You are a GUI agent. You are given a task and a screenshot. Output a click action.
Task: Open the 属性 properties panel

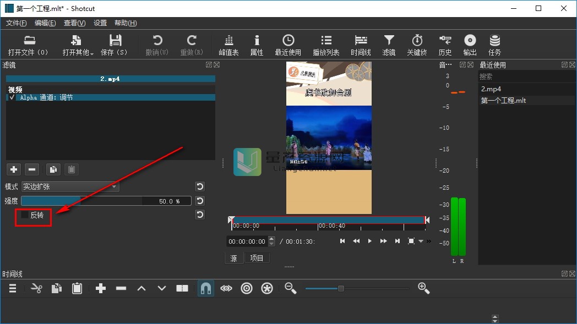257,45
